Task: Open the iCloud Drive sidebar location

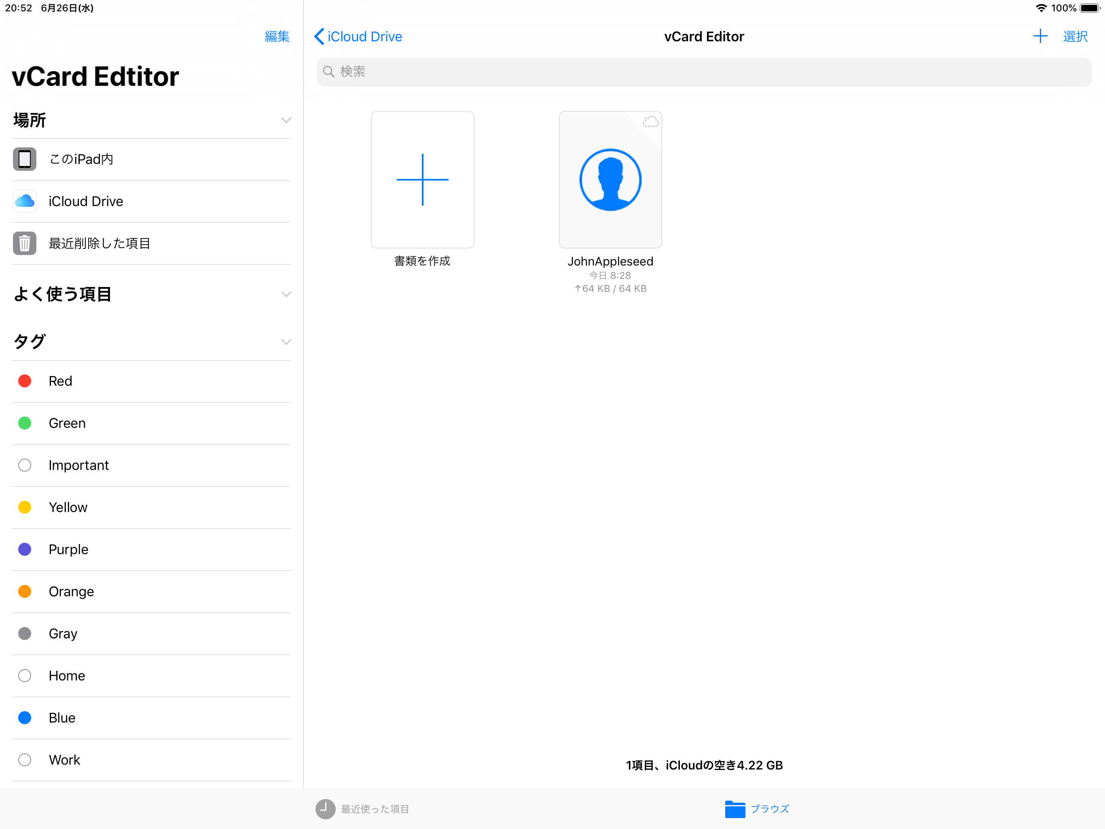Action: click(x=151, y=201)
